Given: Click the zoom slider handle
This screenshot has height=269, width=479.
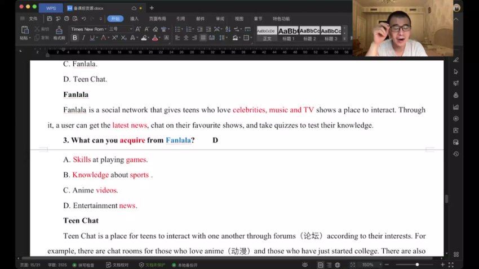Looking at the screenshot, I should click(x=417, y=264).
